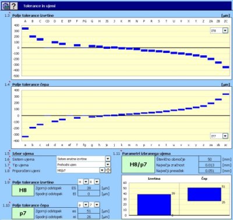Open help with the question mark icon
This screenshot has height=220, width=233.
pyautogui.click(x=13, y=6)
